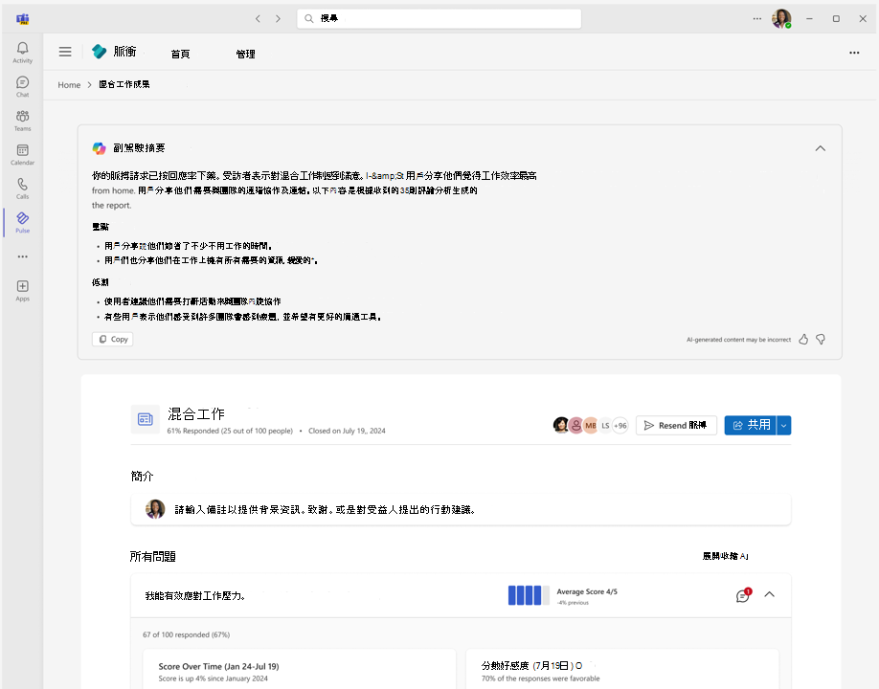
Task: Give thumbs up to AI summary
Action: tap(803, 340)
